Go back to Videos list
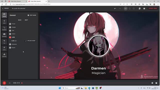160x90 pixels. (x=5, y=8)
